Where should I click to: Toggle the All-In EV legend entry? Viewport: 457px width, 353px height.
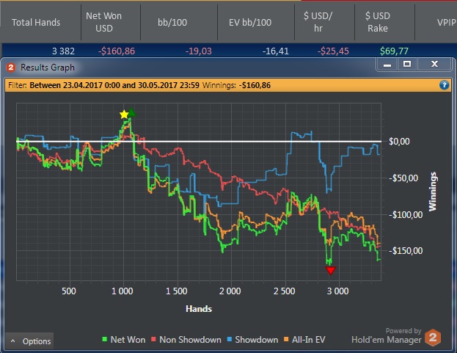pos(304,340)
